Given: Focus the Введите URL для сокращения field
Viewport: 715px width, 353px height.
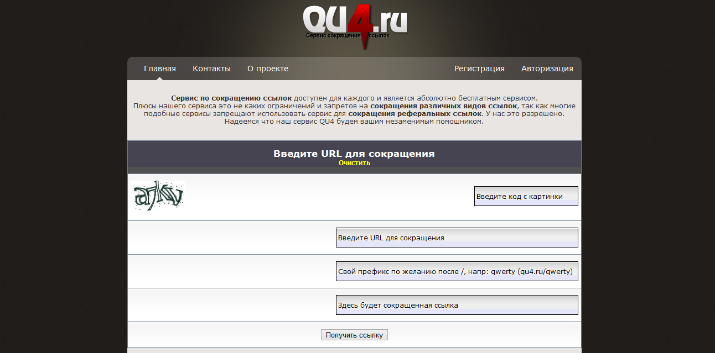Looking at the screenshot, I should (x=457, y=238).
